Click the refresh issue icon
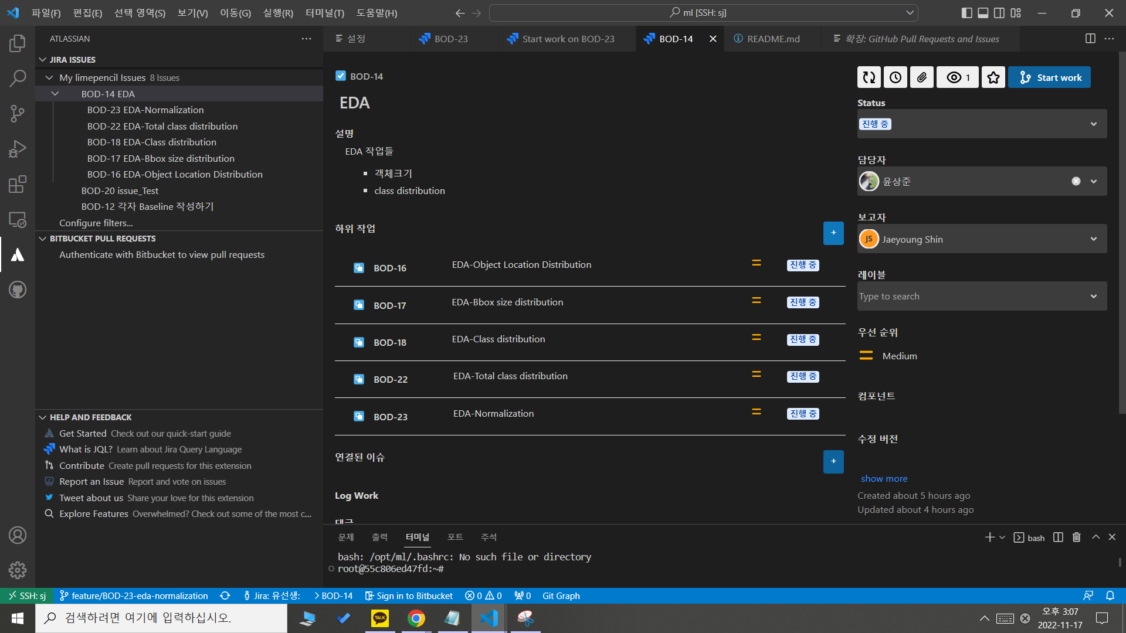 click(869, 77)
